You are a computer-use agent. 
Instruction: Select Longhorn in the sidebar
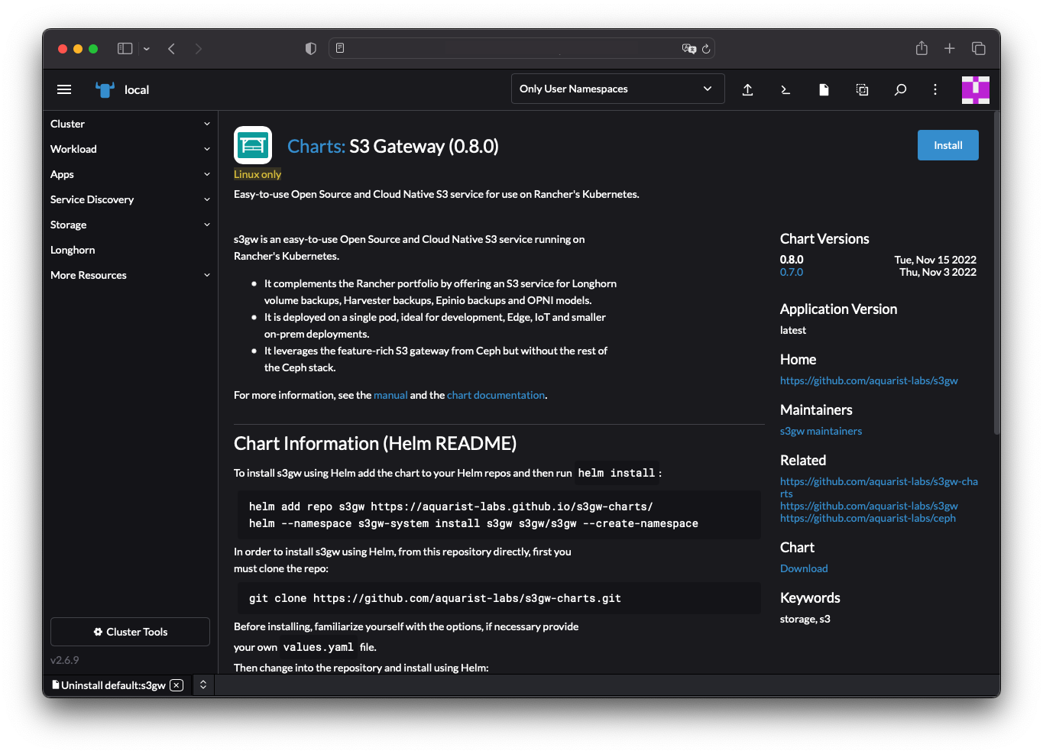[73, 250]
